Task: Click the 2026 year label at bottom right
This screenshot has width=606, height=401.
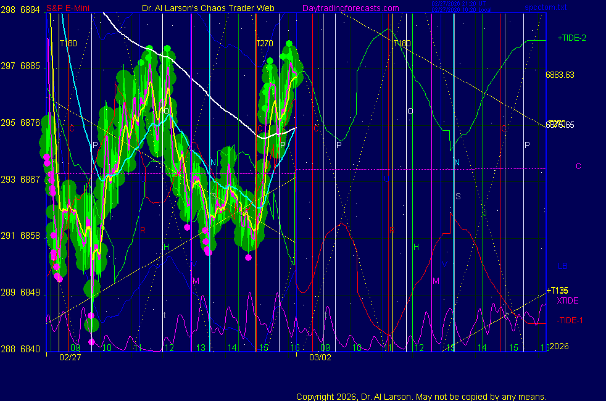Action: pyautogui.click(x=559, y=347)
